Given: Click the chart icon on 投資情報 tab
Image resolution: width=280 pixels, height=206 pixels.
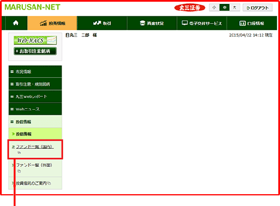Looking at the screenshot, I should (x=43, y=23).
